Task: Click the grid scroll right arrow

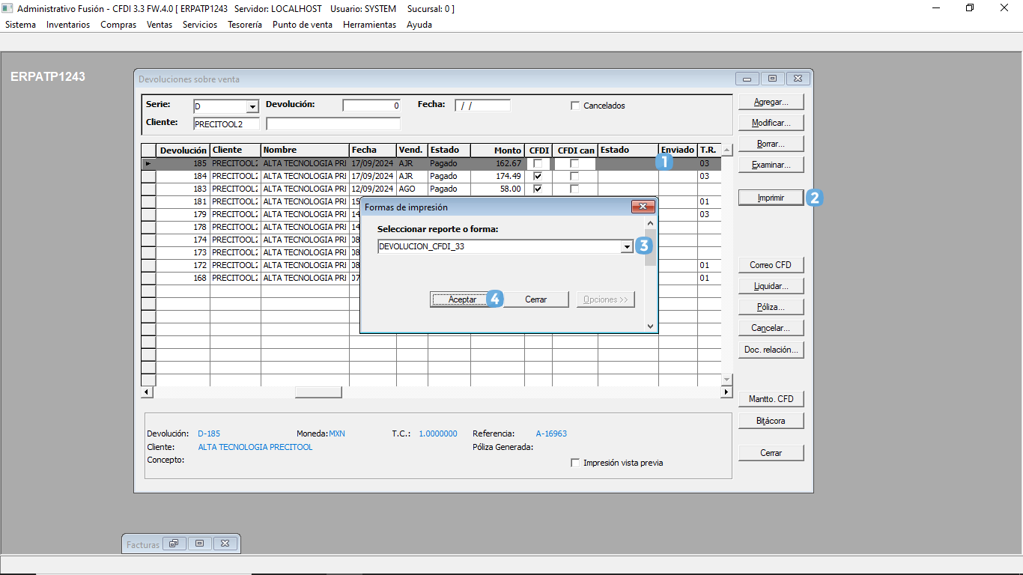Action: tap(726, 392)
